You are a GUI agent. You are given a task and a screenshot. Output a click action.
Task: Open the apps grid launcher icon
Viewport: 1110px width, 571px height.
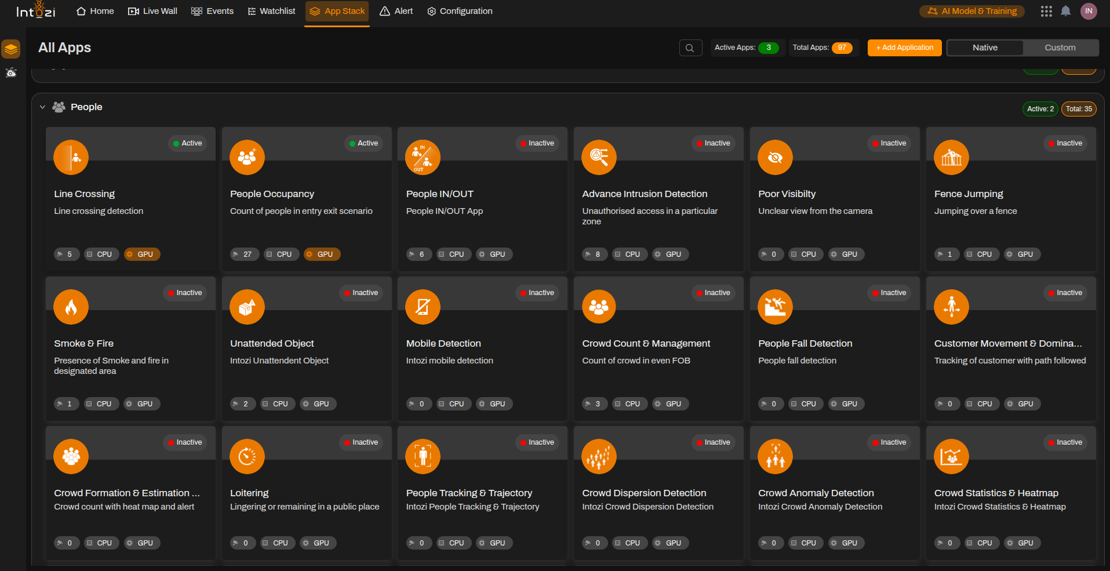tap(1046, 11)
